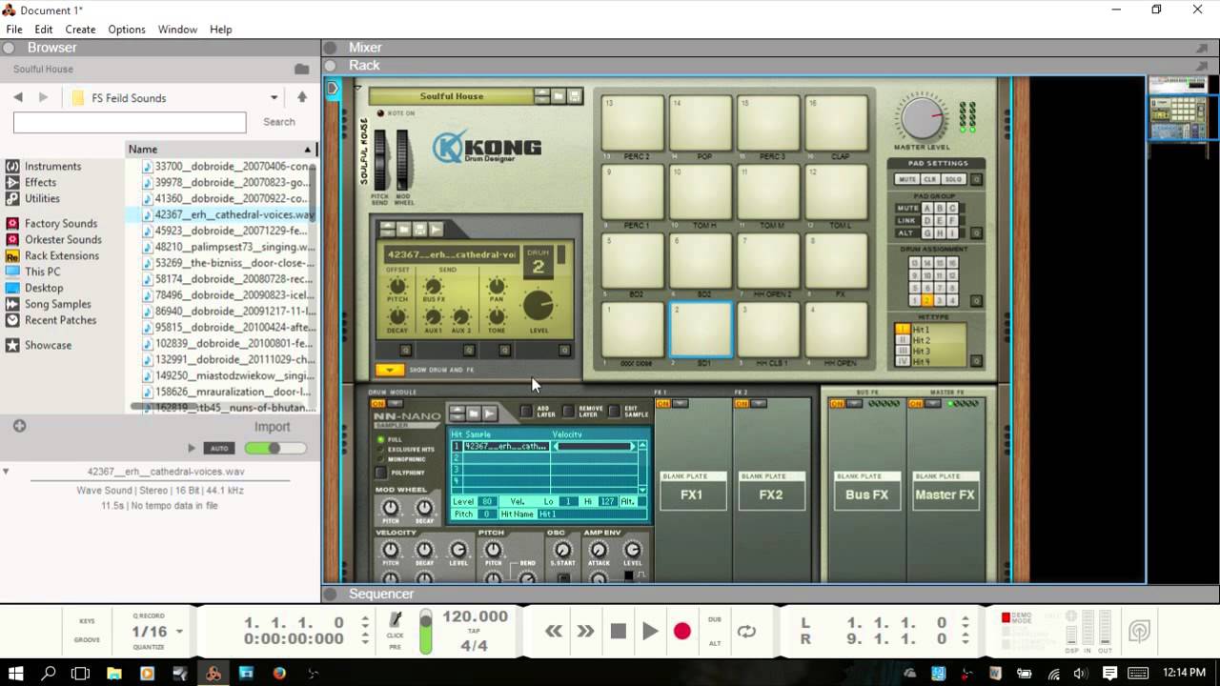Adjust the audition volume slider in Browser

(x=275, y=448)
